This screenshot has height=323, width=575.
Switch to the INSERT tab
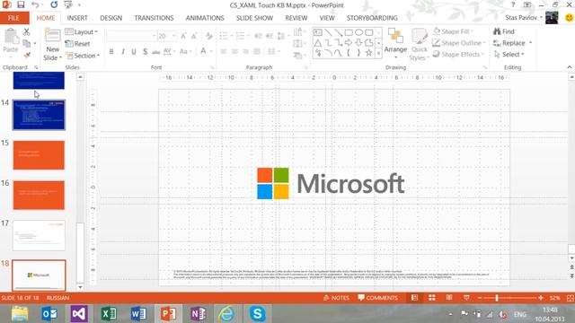coord(77,18)
